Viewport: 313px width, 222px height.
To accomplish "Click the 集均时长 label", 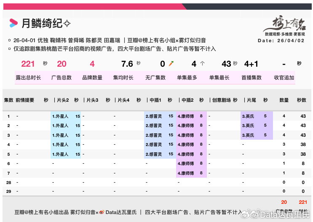I will click(x=123, y=78).
